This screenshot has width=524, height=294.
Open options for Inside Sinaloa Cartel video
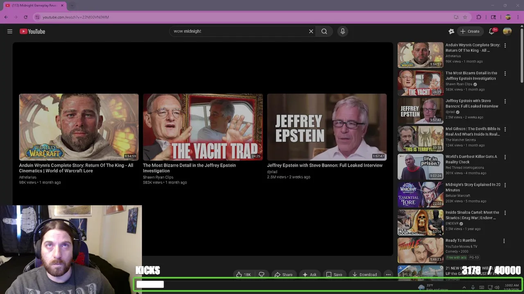coord(505,213)
